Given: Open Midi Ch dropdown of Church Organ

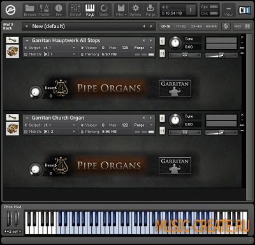Looking at the screenshot, I should coord(50,132).
